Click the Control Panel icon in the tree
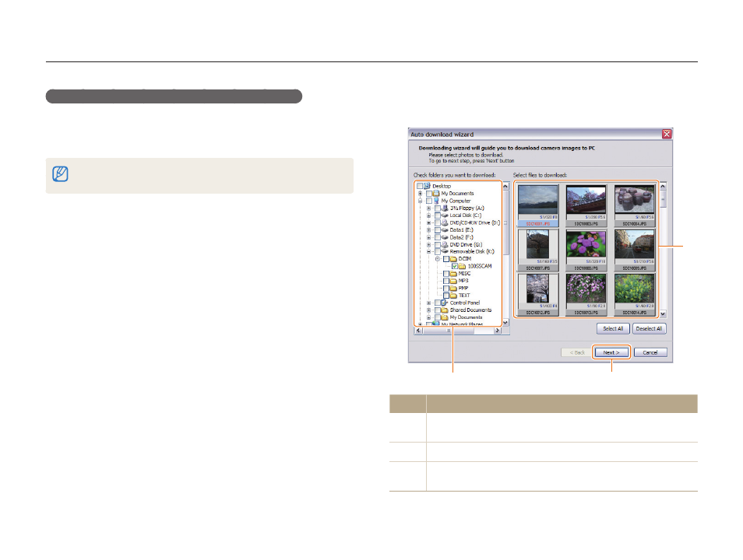This screenshot has width=743, height=560. click(x=445, y=303)
